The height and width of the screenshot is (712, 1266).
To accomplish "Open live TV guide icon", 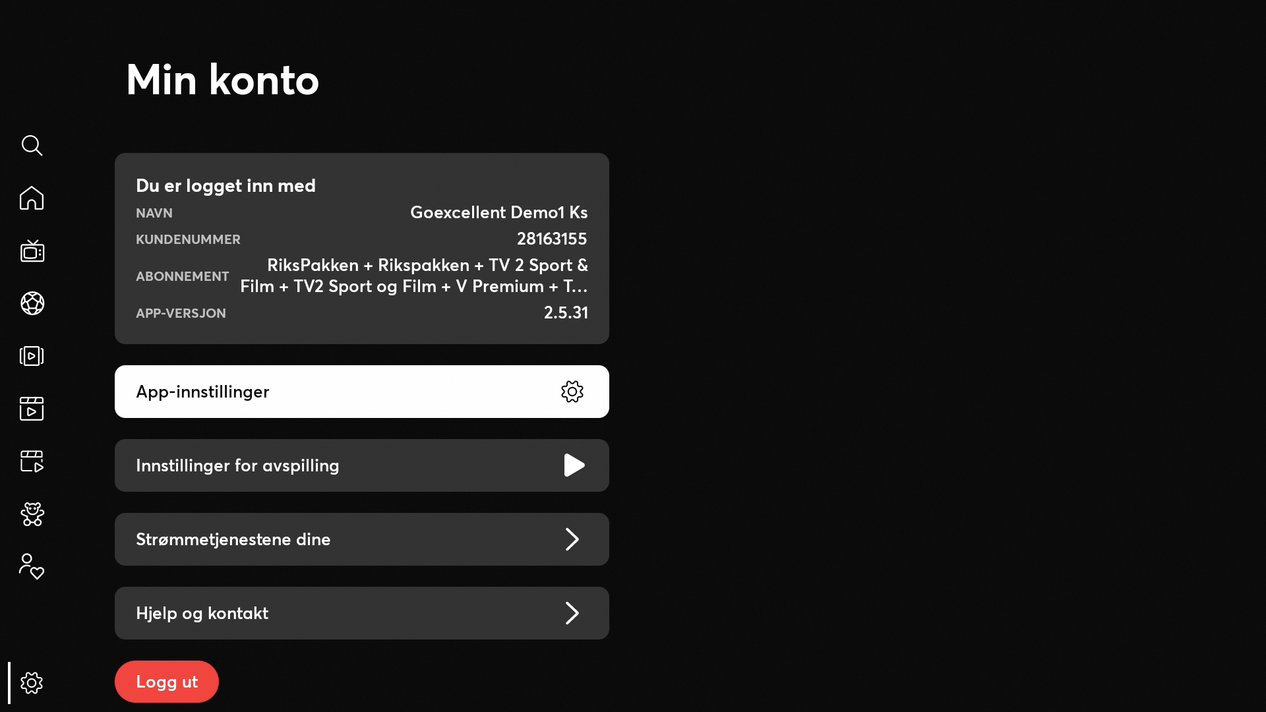I will 32,251.
